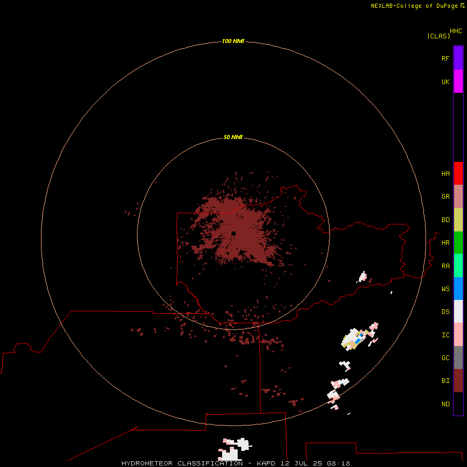Select the GR legend color block
467x467 pixels.
tap(458, 197)
